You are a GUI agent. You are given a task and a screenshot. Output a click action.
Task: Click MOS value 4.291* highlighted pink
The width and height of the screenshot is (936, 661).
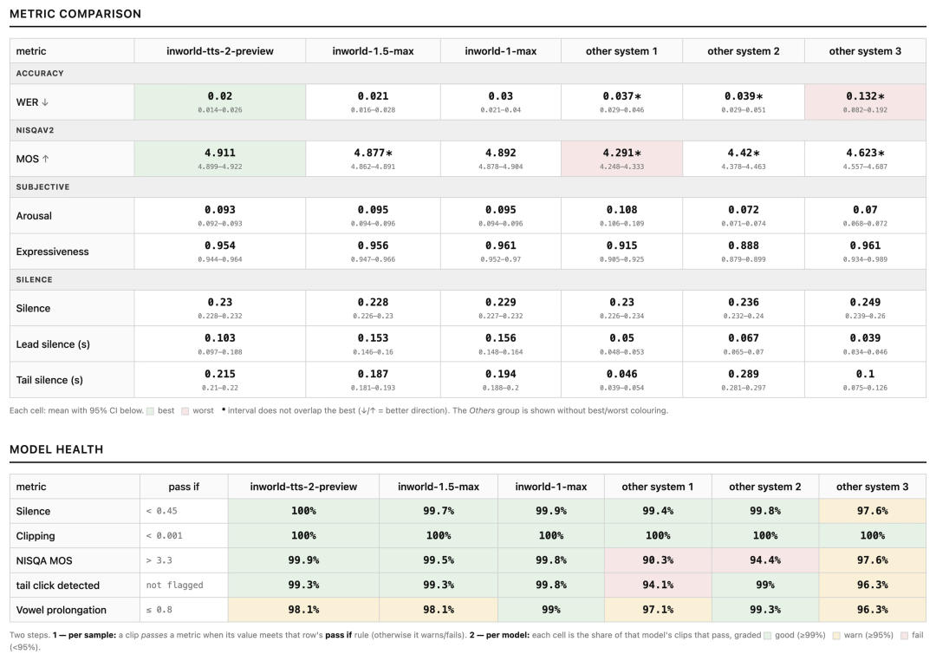point(621,153)
